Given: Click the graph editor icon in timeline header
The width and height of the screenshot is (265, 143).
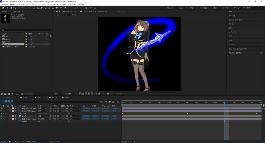Looking at the screenshot, I should [x=118, y=102].
